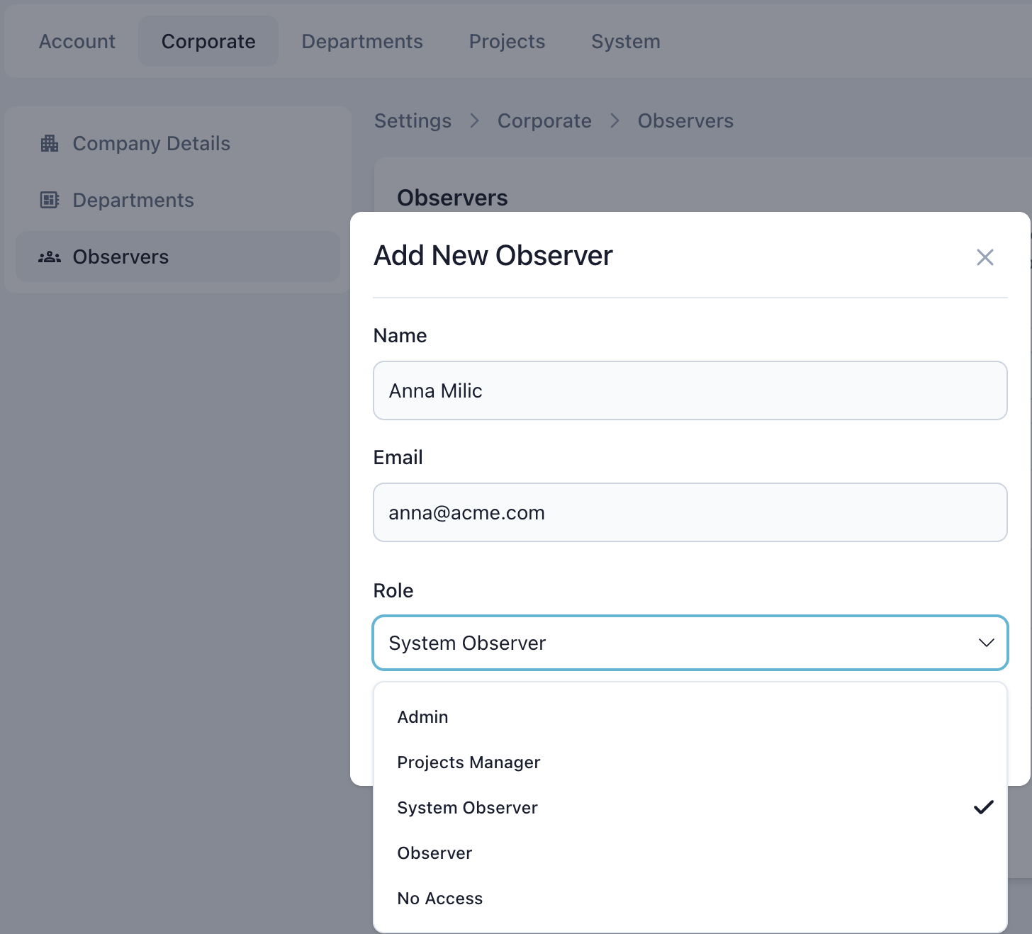This screenshot has width=1032, height=934.
Task: Click the Departments grid icon in sidebar
Action: [48, 200]
